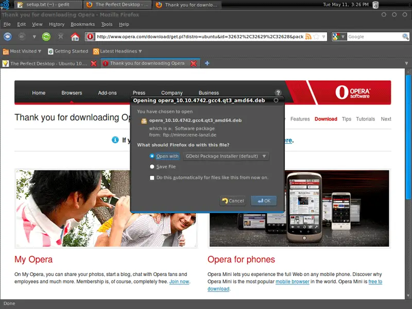
Task: Open the list all tabs dropdown arrow
Action: 406,63
